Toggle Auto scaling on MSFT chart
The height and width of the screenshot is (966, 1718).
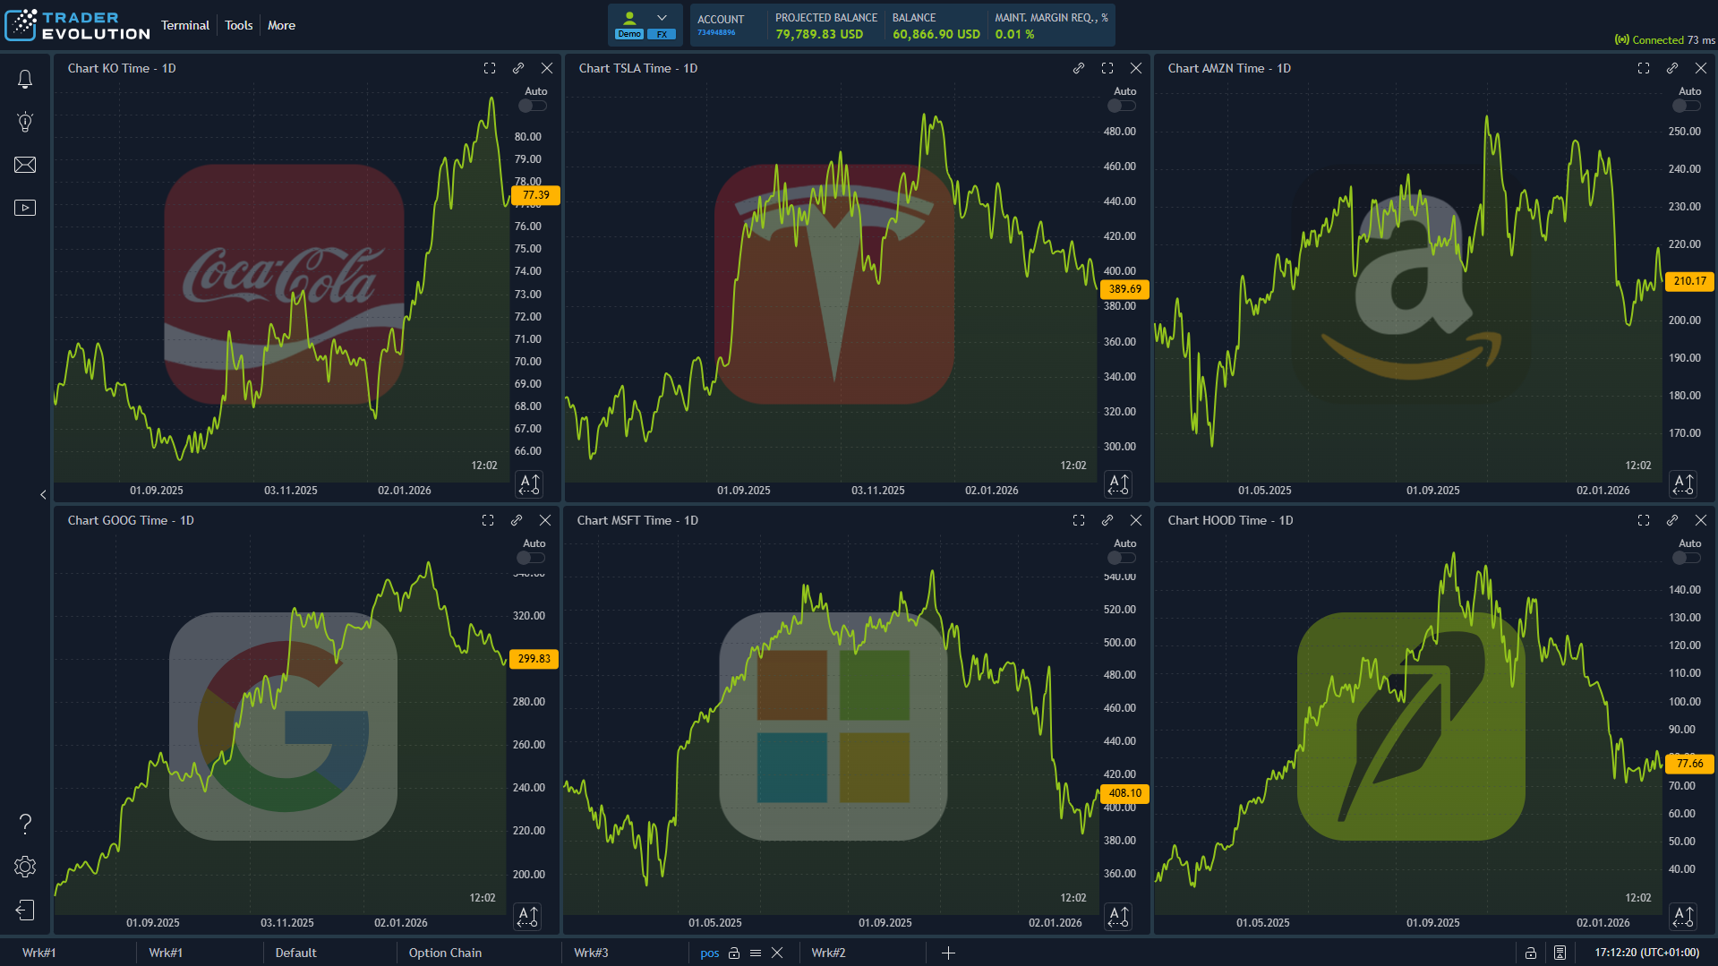tap(1121, 557)
